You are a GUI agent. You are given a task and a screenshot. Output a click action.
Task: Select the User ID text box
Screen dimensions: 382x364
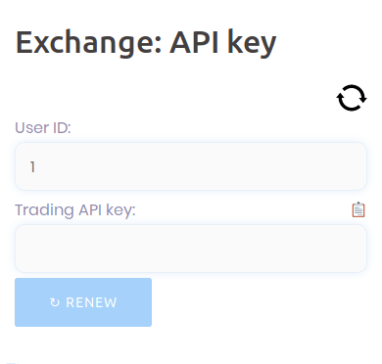coord(191,166)
